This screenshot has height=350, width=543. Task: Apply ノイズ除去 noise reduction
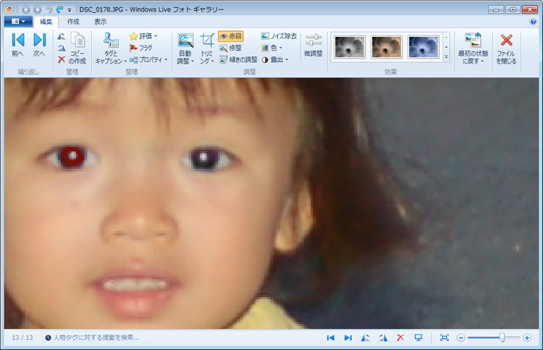coord(279,36)
